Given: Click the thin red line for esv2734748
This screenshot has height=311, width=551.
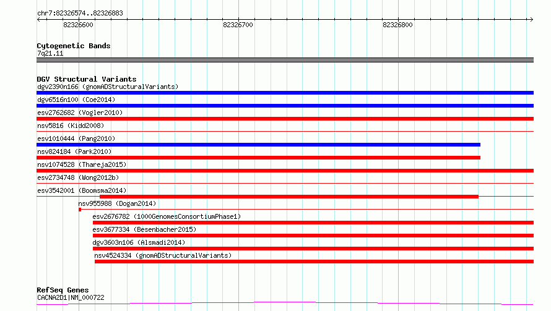Looking at the screenshot, I should coord(285,183).
